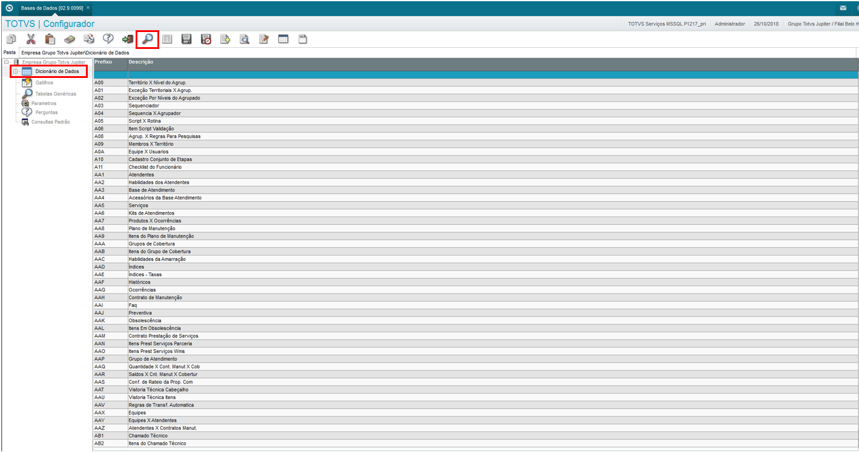Image resolution: width=859 pixels, height=452 pixels.
Task: Select the Sequenciador row
Action: pyautogui.click(x=476, y=106)
